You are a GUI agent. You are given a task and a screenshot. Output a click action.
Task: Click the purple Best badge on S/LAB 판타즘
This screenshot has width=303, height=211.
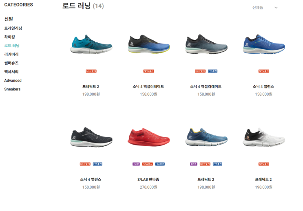pyautogui.click(x=136, y=164)
